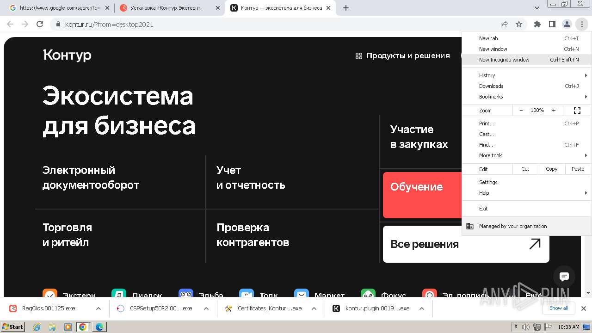Open Settings from Chrome menu

click(526, 182)
